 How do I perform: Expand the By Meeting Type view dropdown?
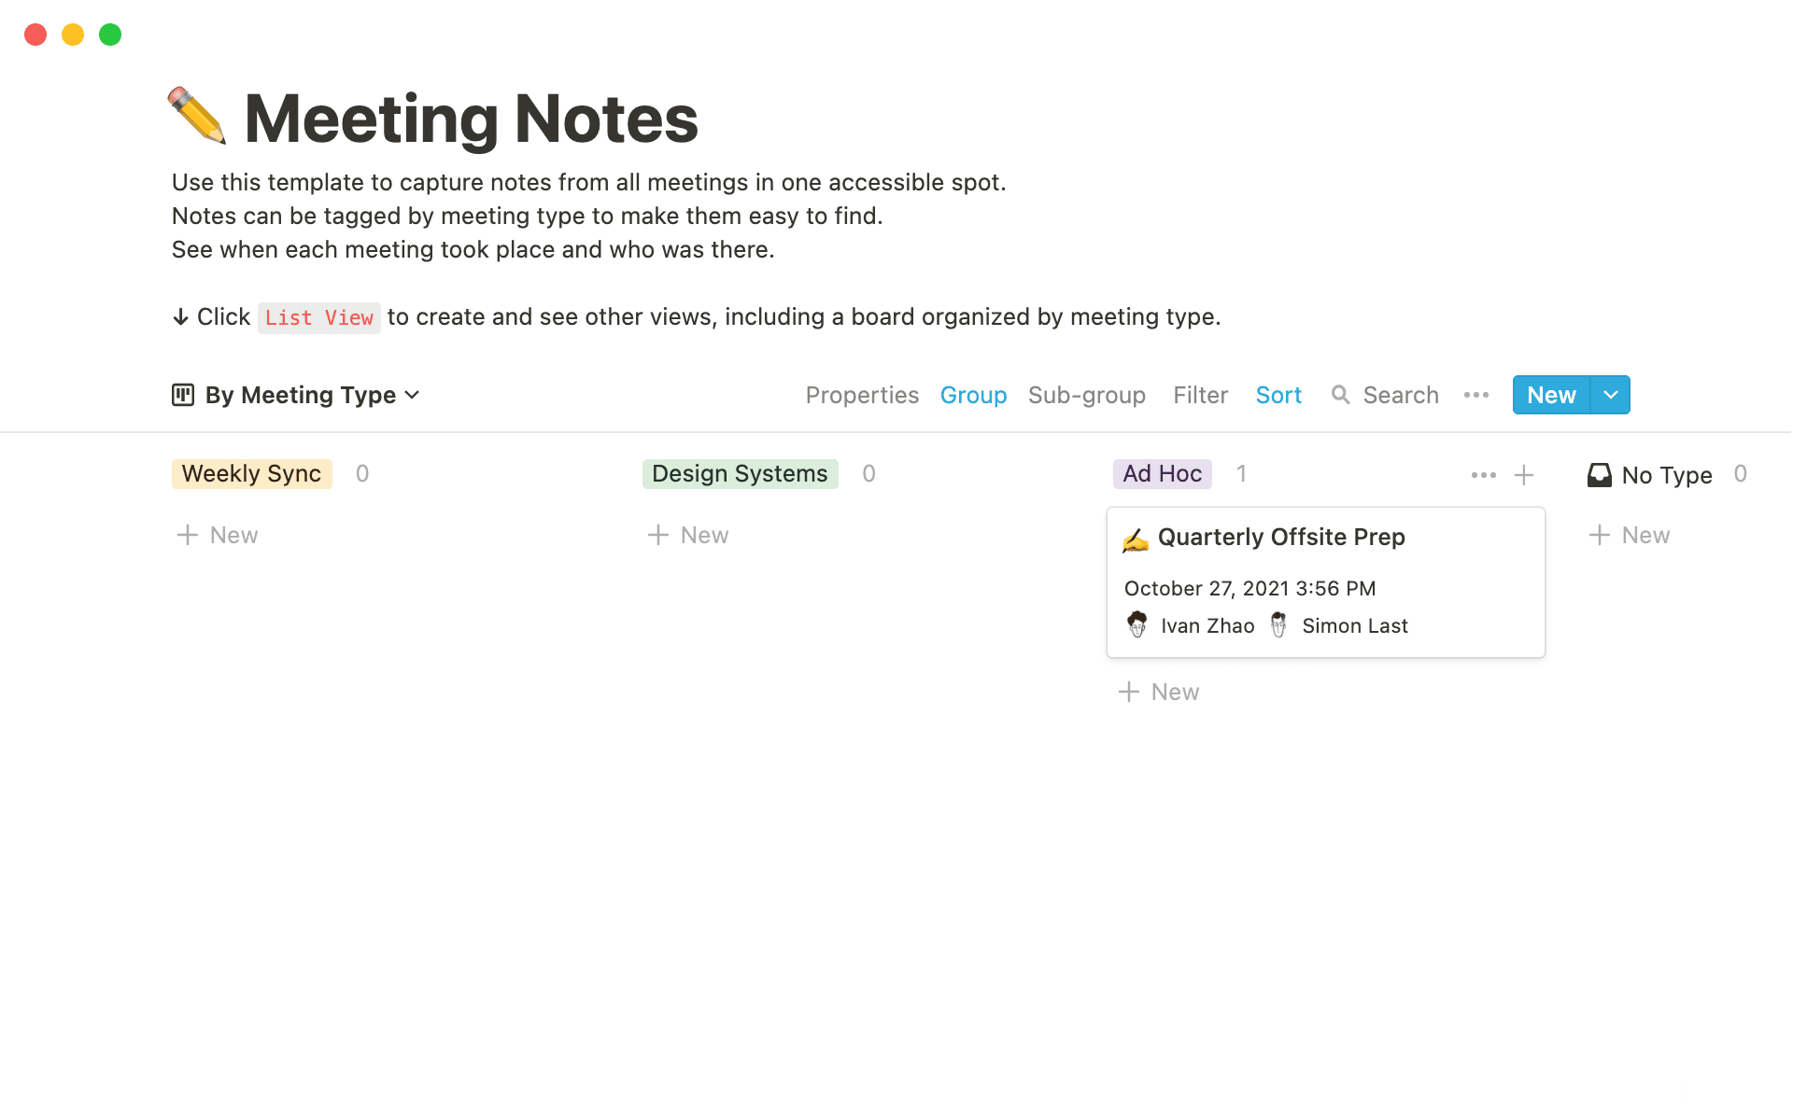point(414,395)
